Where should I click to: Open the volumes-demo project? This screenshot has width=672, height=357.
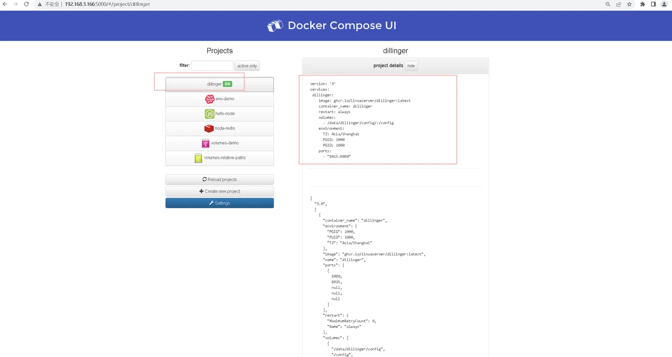(x=219, y=143)
